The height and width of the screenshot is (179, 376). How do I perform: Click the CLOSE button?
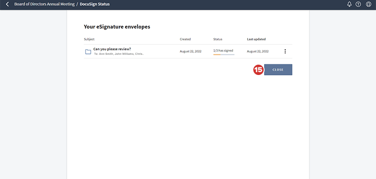tap(278, 70)
